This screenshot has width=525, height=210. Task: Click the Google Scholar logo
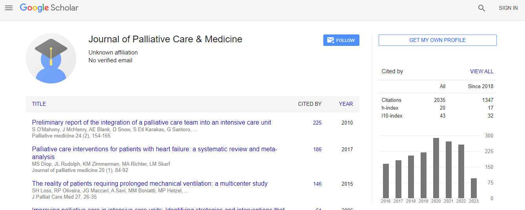[x=49, y=8]
